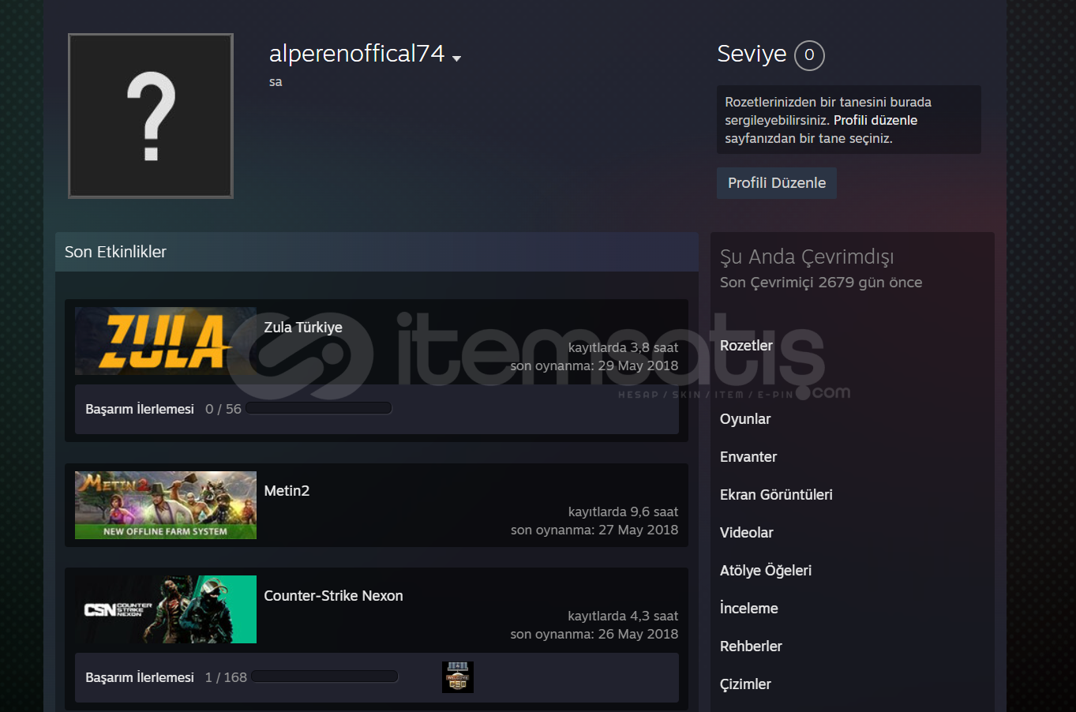Click the Zula Türkiye game title

point(303,328)
